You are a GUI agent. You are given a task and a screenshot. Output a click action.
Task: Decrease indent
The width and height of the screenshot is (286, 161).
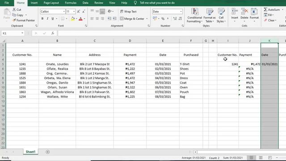[109, 19]
